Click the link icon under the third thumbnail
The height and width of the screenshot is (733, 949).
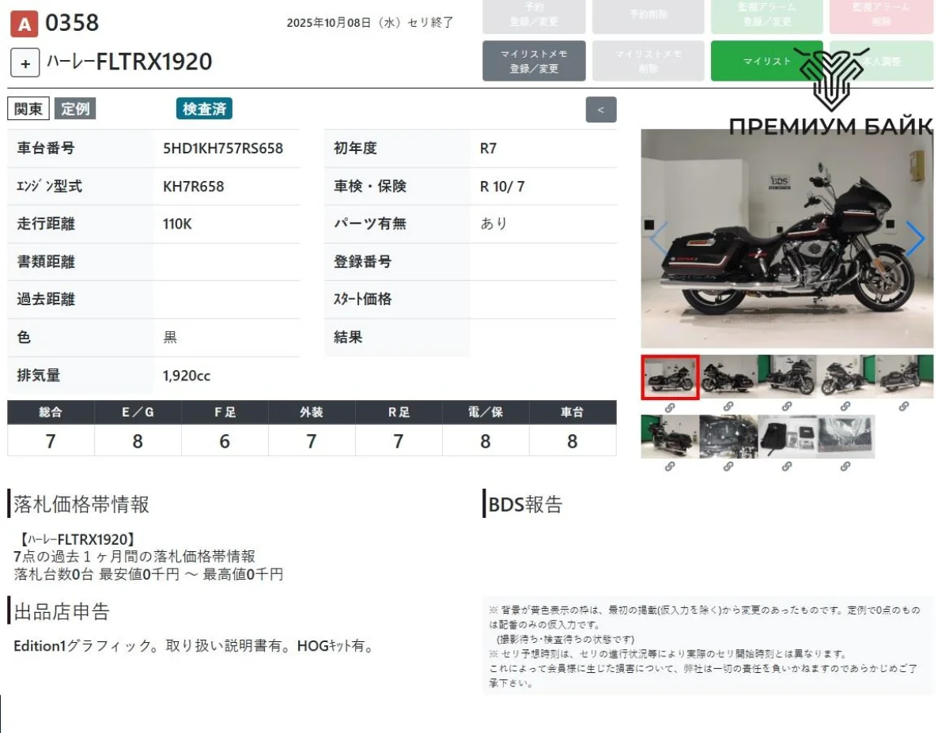(x=787, y=406)
